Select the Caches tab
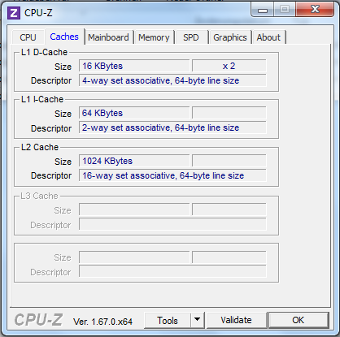The height and width of the screenshot is (337, 340). point(64,37)
